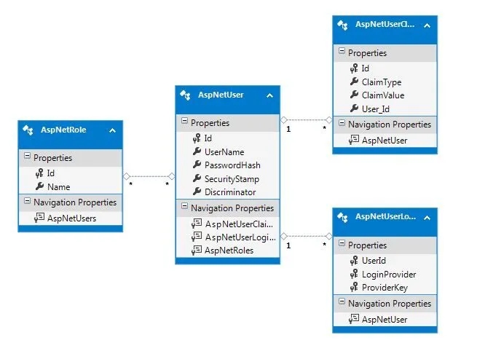
Task: Collapse Properties section in AspNetUserLo... entity
Action: pos(342,243)
